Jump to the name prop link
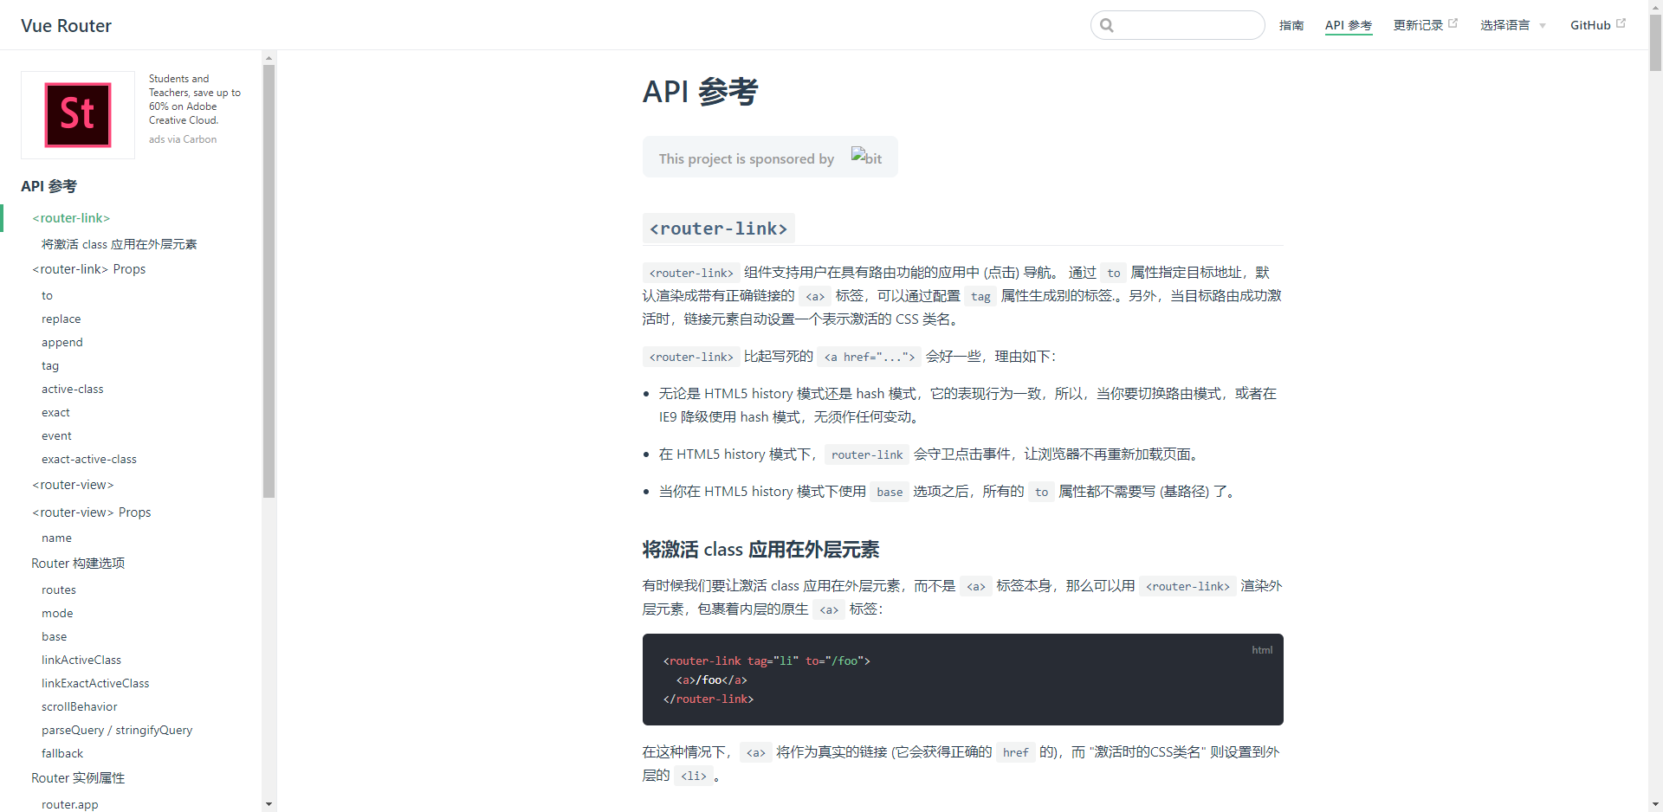The height and width of the screenshot is (812, 1663). click(x=56, y=538)
